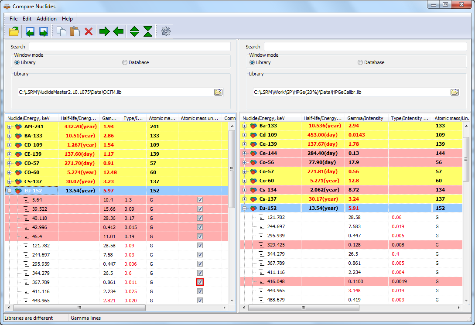Select Database radio button in left pane
Viewport: 475px width, 325px height.
point(125,62)
